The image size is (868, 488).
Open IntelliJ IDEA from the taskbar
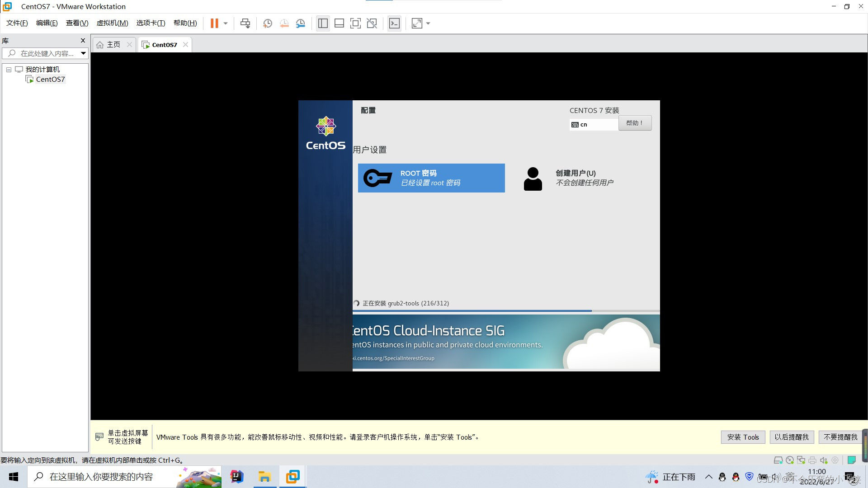click(x=237, y=477)
